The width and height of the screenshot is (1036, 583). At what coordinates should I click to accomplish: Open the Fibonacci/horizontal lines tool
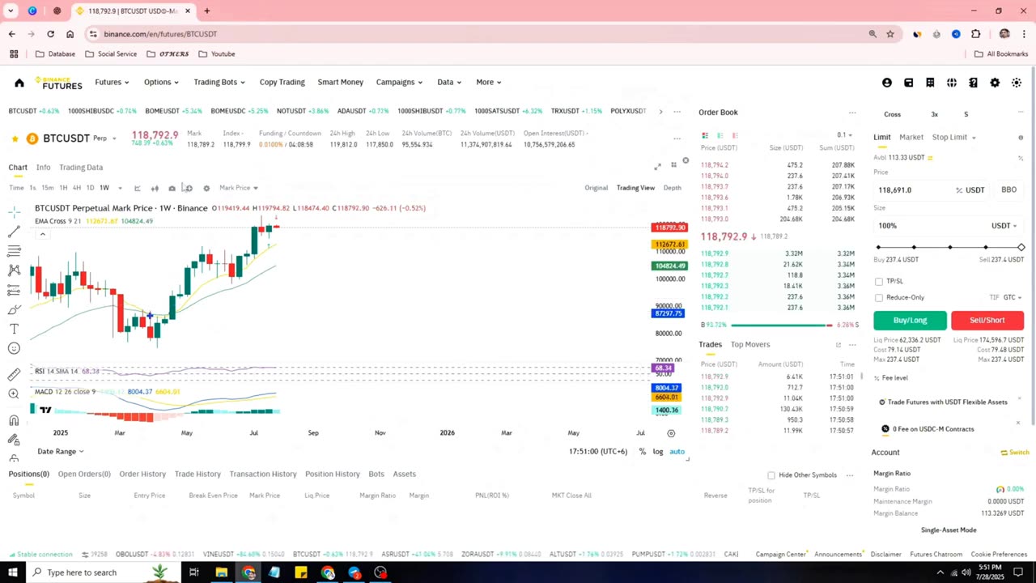14,251
